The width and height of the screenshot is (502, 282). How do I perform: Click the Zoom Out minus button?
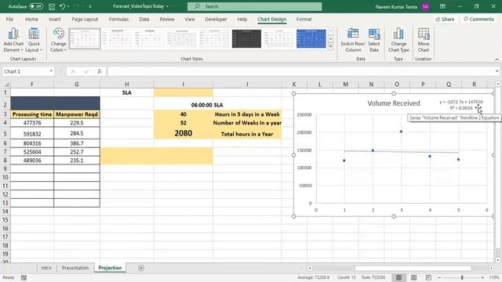coord(439,277)
